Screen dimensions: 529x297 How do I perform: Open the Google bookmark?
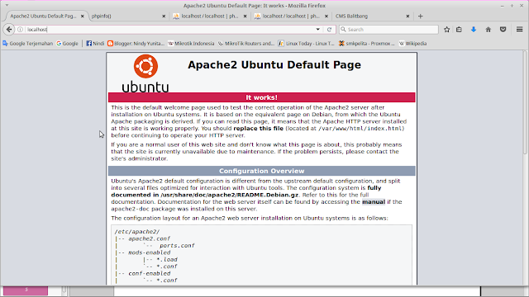67,44
